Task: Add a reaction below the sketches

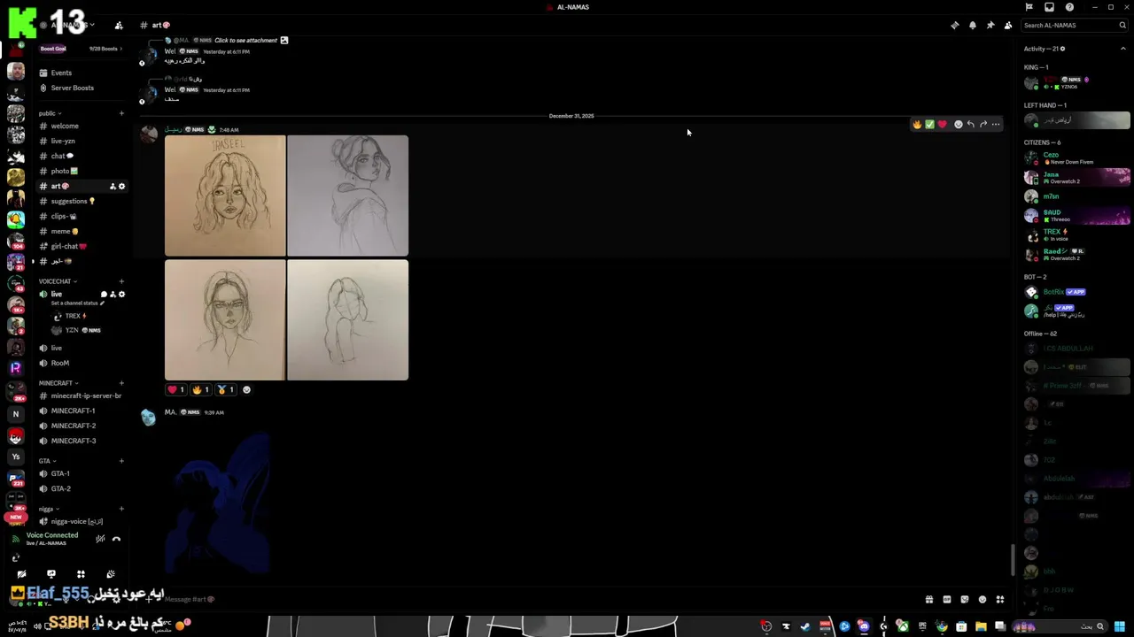Action: [246, 389]
